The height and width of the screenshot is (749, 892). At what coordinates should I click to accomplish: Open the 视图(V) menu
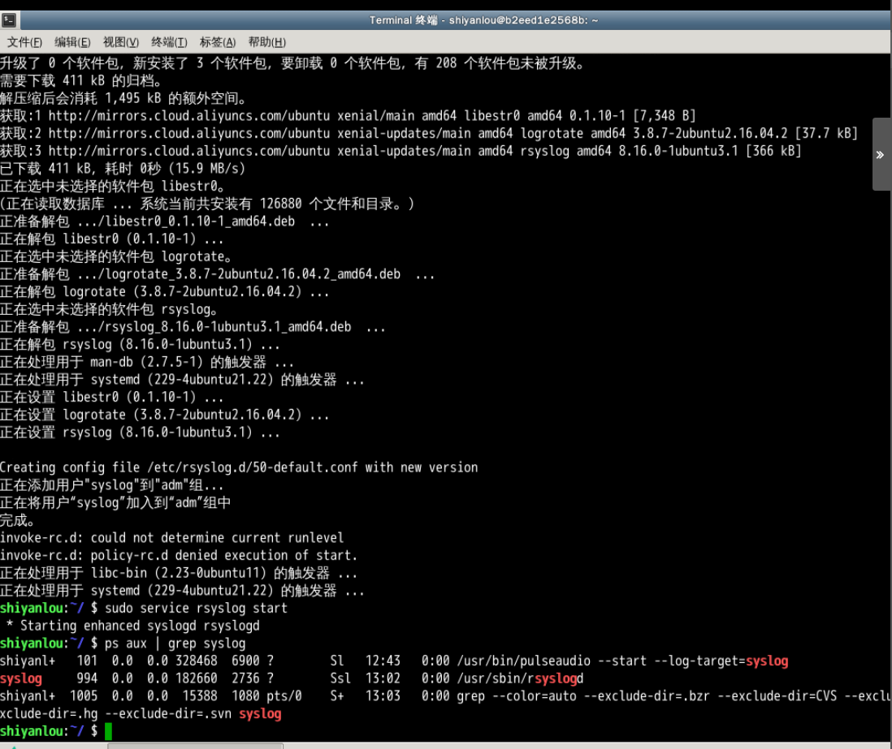[x=119, y=41]
